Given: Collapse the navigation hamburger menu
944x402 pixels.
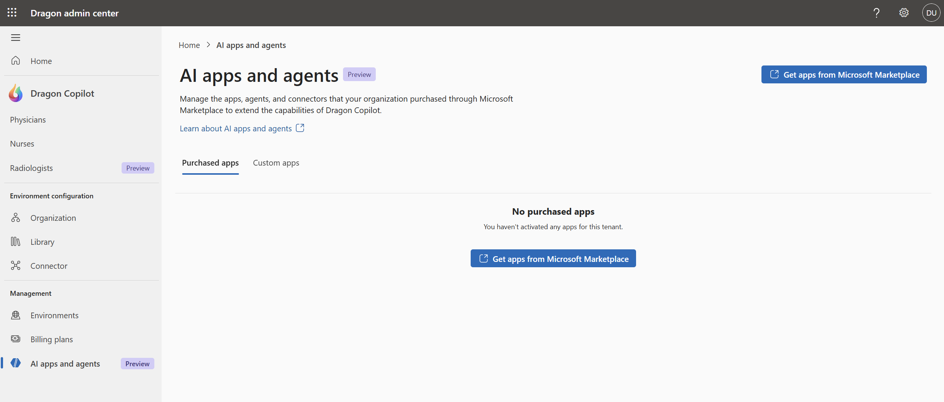Looking at the screenshot, I should 16,38.
